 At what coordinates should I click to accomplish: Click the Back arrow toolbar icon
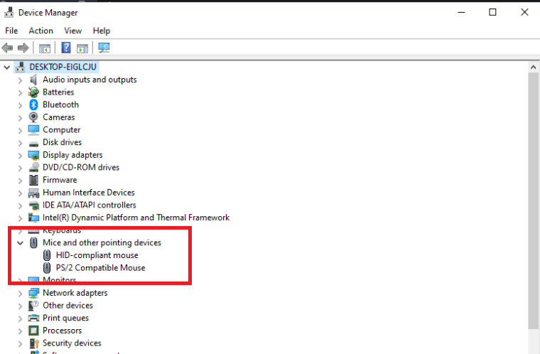coord(7,48)
